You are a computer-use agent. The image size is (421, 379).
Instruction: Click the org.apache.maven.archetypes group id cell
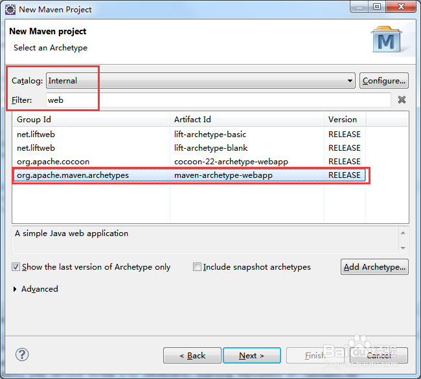click(x=73, y=175)
